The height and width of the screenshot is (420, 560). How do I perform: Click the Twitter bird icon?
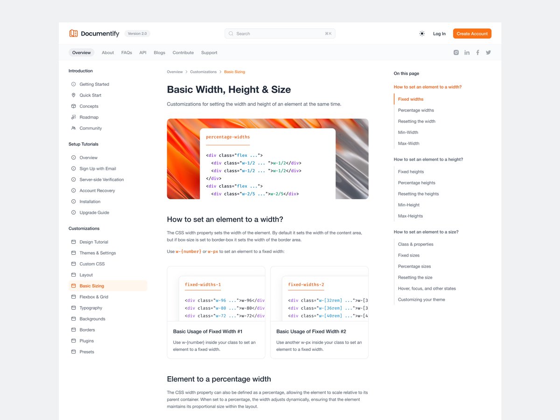point(488,52)
